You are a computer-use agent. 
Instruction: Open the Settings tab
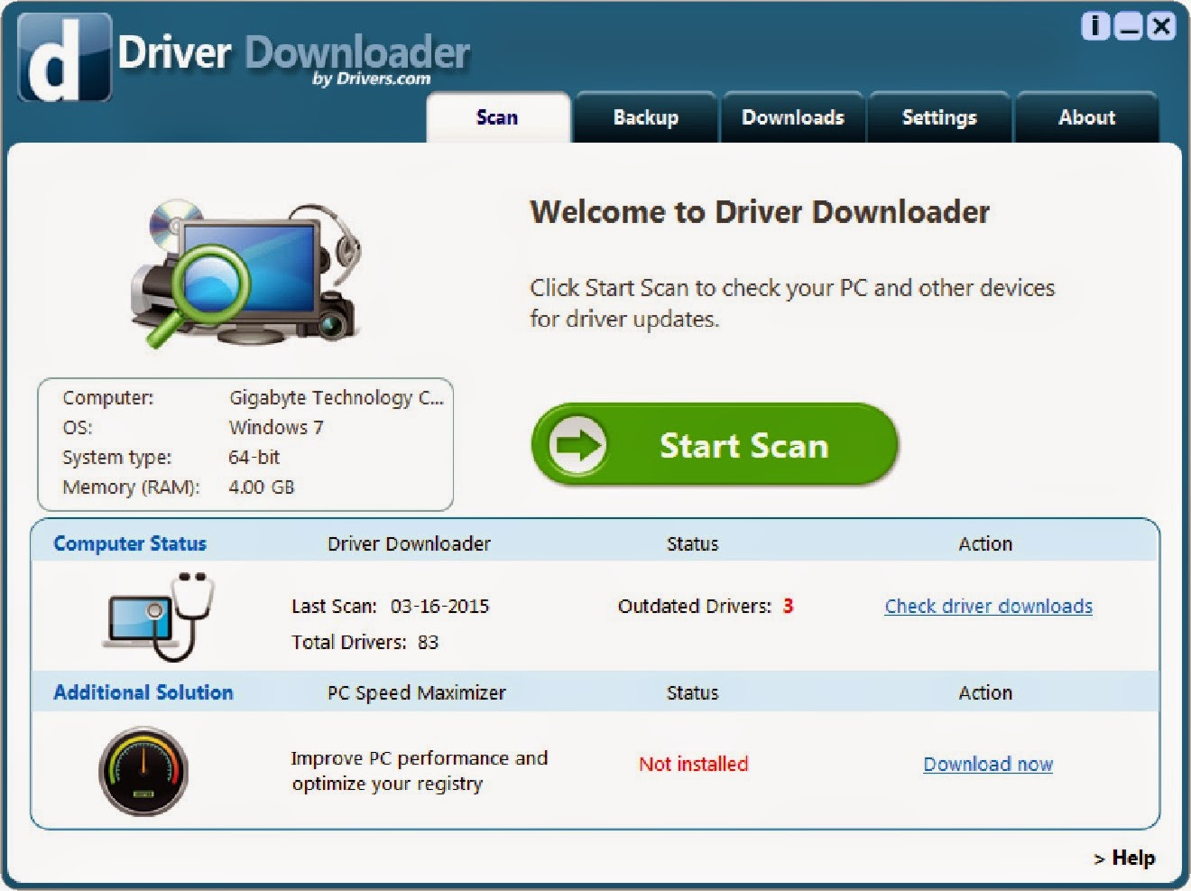(938, 117)
